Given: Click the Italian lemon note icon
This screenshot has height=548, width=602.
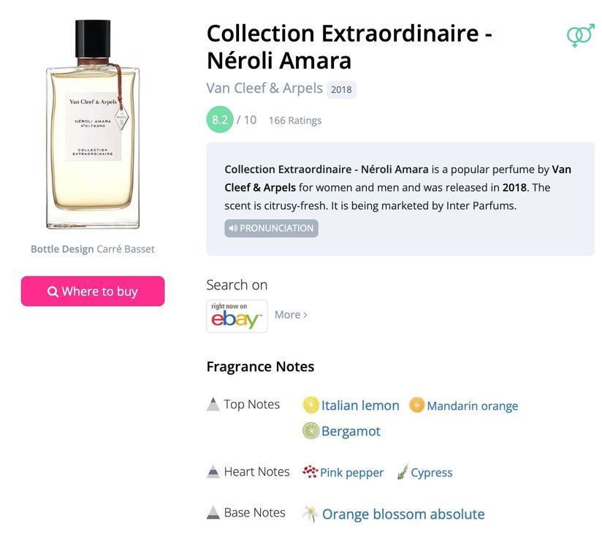Looking at the screenshot, I should tap(310, 405).
